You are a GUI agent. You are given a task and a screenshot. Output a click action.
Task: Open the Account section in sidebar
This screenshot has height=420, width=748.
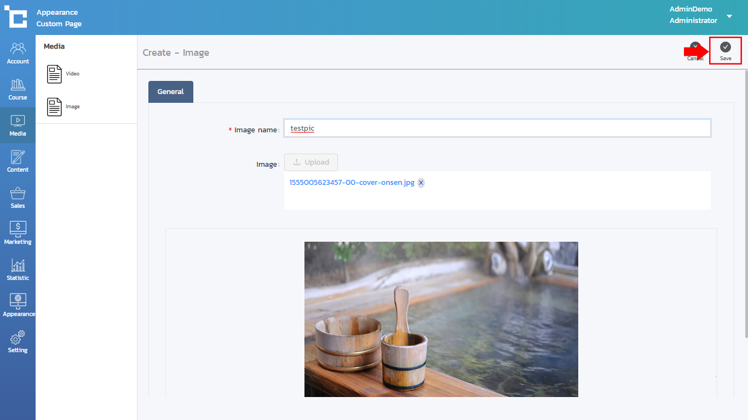click(18, 53)
